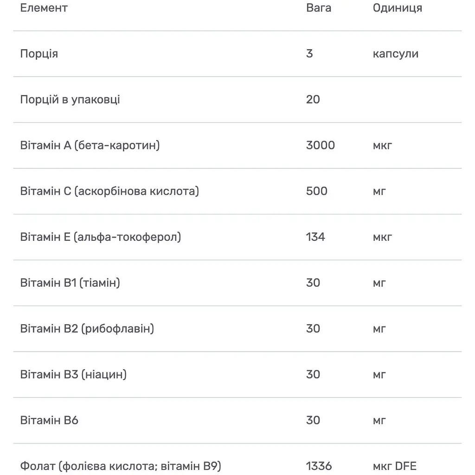Select the Порція row label
475x475 pixels.
pos(39,54)
